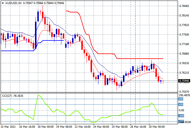Select the 25 Mar 08:00 time label
Viewport: 191px width, 130px height.
pyautogui.click(x=120, y=127)
